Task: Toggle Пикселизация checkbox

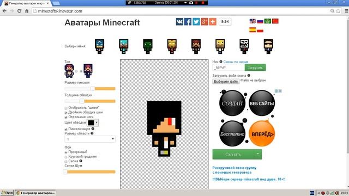Action: pos(66,129)
